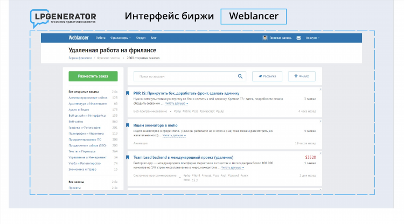Click the 3 заявки count on the PHP order
The width and height of the screenshot is (404, 224).
310,99
